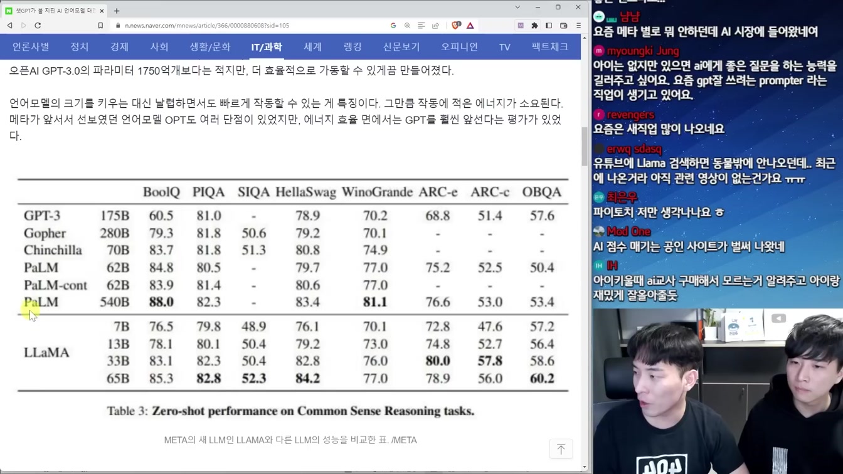Screen dimensions: 843x474
Task: Open the 정치 section
Action: pyautogui.click(x=80, y=47)
